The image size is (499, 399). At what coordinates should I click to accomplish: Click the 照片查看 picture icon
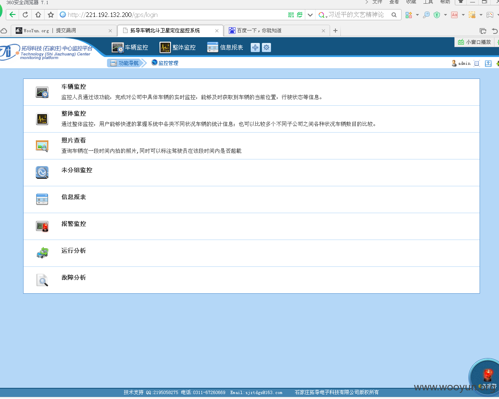coord(42,146)
